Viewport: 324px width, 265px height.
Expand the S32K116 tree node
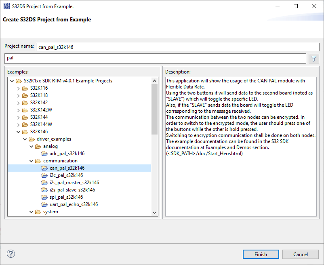pyautogui.click(x=19, y=88)
